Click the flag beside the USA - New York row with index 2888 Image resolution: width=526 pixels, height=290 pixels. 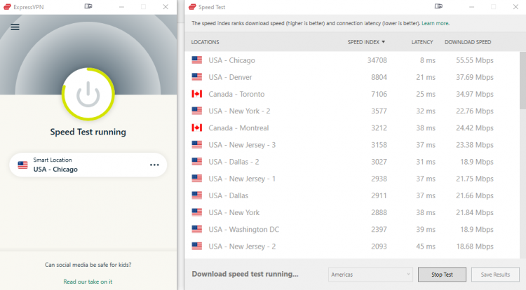coord(197,212)
